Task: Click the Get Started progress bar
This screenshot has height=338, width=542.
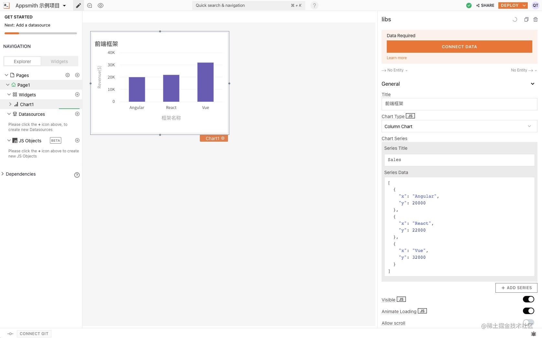Action: pyautogui.click(x=41, y=33)
